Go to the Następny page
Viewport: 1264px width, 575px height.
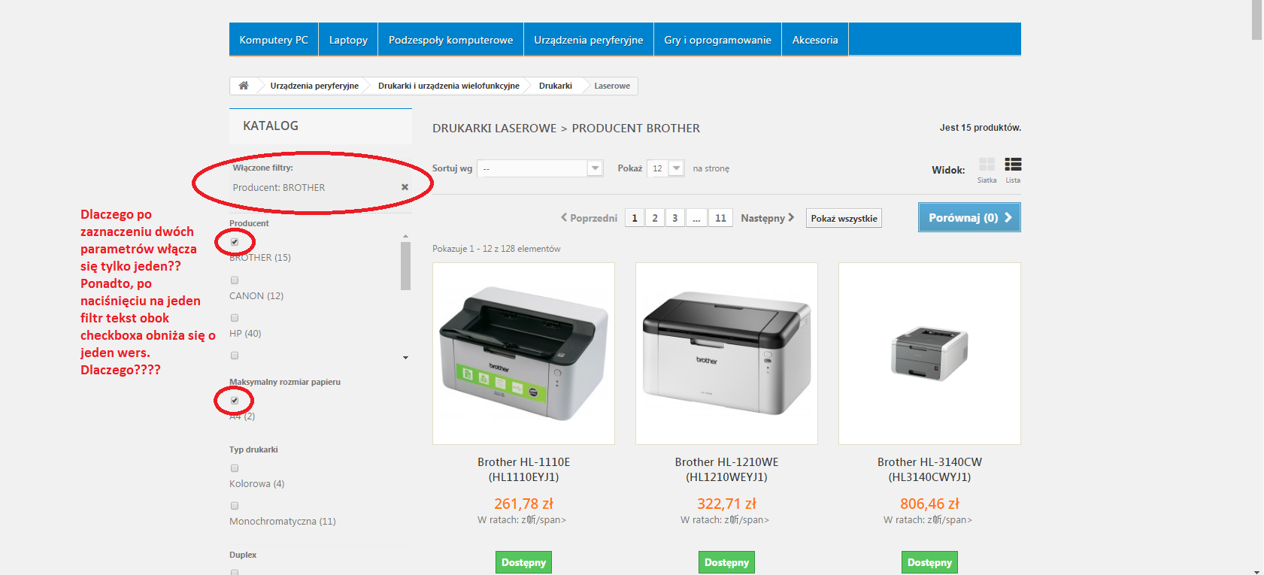point(768,218)
